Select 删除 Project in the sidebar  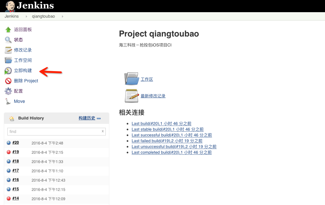click(26, 81)
